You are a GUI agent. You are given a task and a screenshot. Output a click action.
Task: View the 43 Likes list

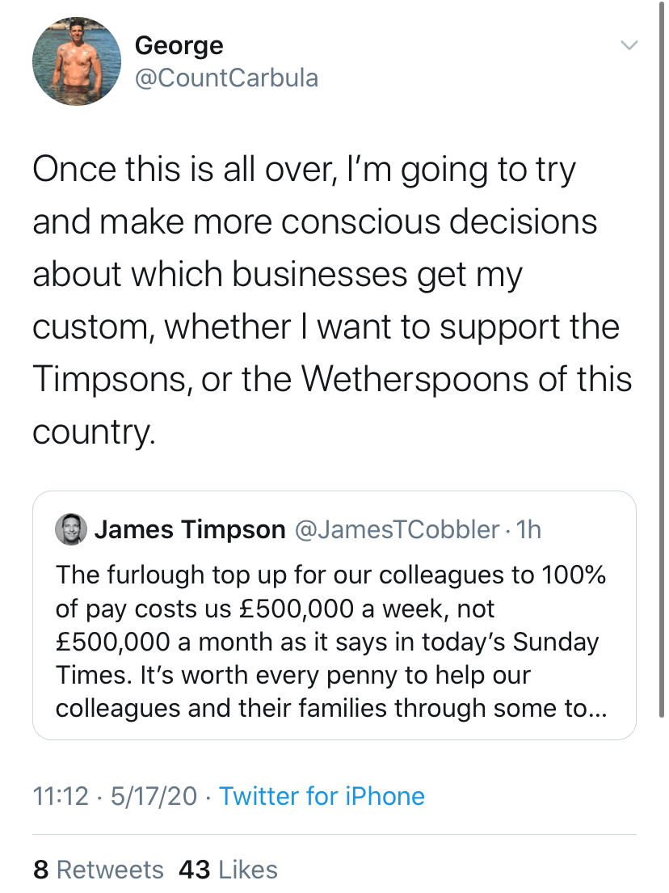[228, 870]
